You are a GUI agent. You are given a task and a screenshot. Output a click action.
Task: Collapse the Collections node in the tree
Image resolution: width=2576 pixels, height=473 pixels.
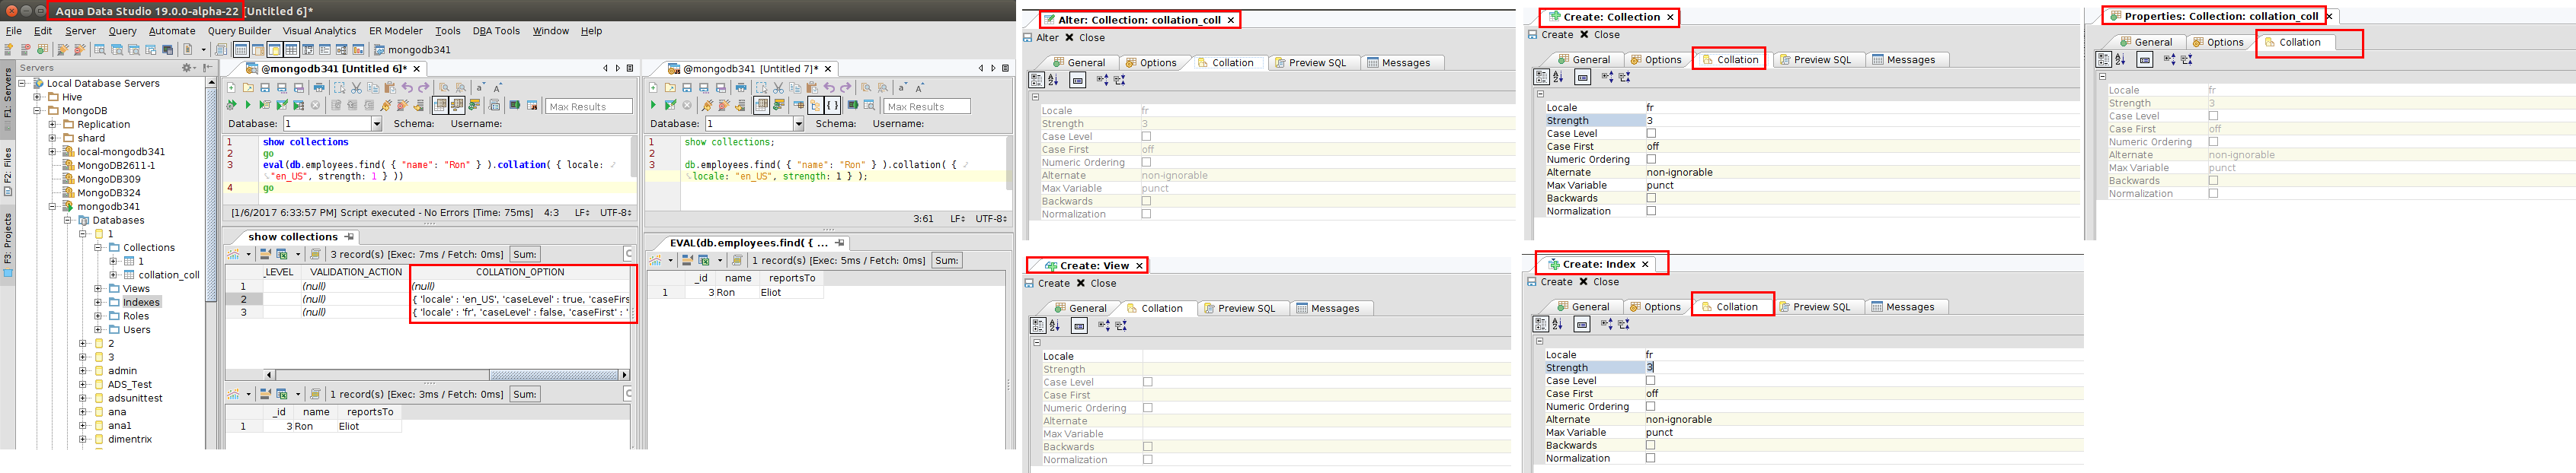(x=98, y=247)
